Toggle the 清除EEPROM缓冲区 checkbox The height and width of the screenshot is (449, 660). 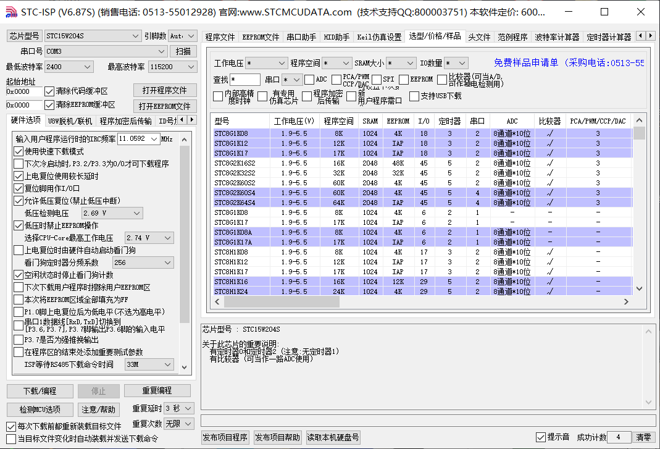pyautogui.click(x=51, y=103)
